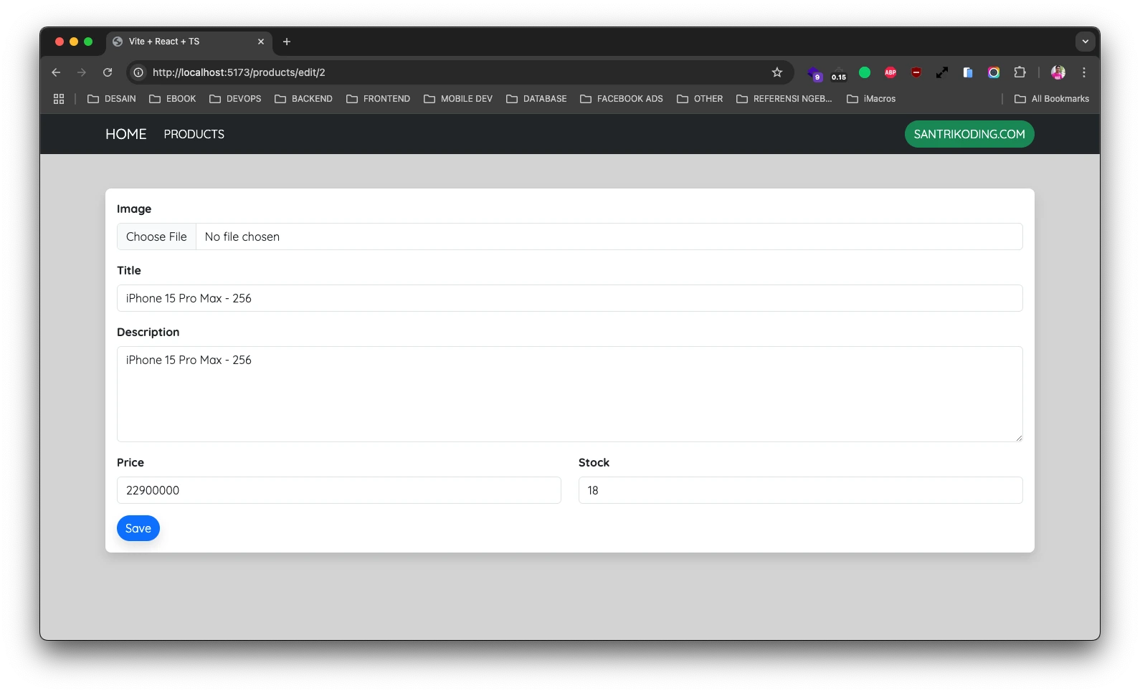Image resolution: width=1140 pixels, height=693 pixels.
Task: Open the BACKEND bookmark folder
Action: [x=303, y=99]
